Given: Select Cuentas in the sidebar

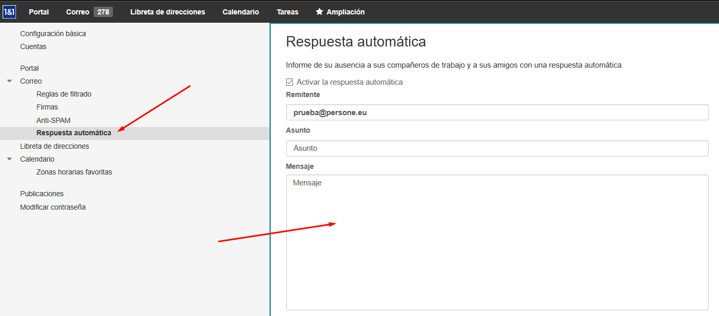Looking at the screenshot, I should pos(33,46).
